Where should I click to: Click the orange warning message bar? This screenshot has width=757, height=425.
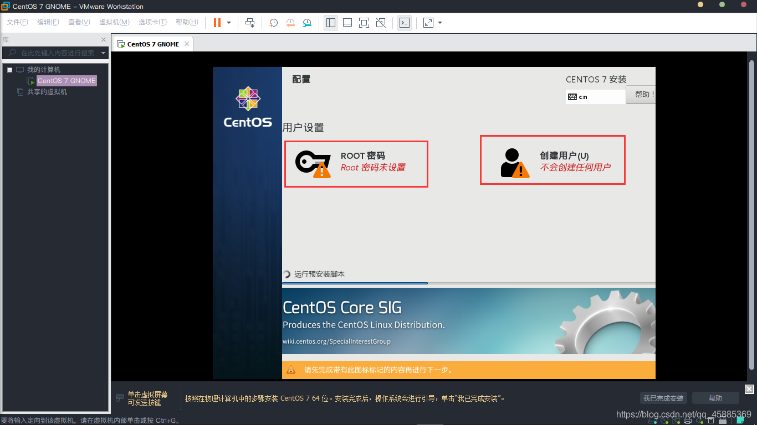468,370
